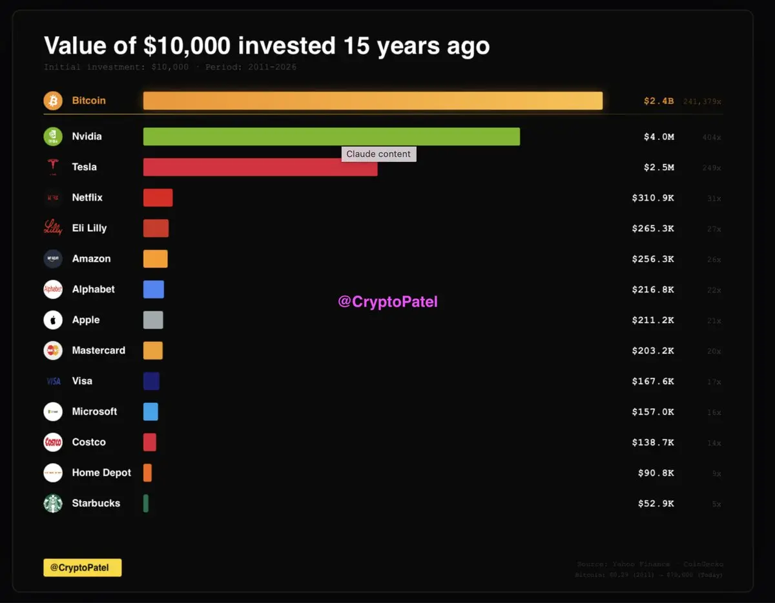Viewport: 775px width, 603px height.
Task: Click the Claude content tooltip label
Action: 378,154
